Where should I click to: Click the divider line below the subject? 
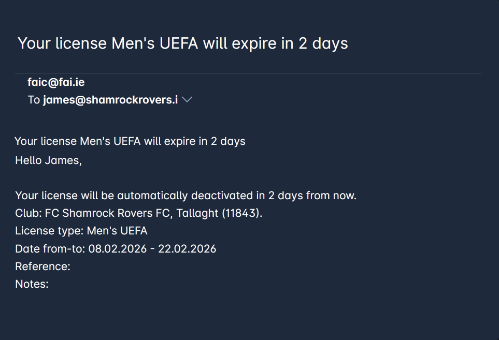click(x=248, y=74)
